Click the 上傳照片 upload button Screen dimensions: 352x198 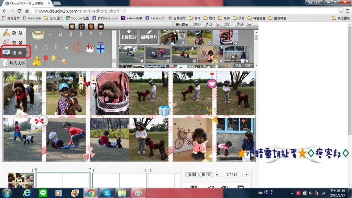[x=129, y=37]
